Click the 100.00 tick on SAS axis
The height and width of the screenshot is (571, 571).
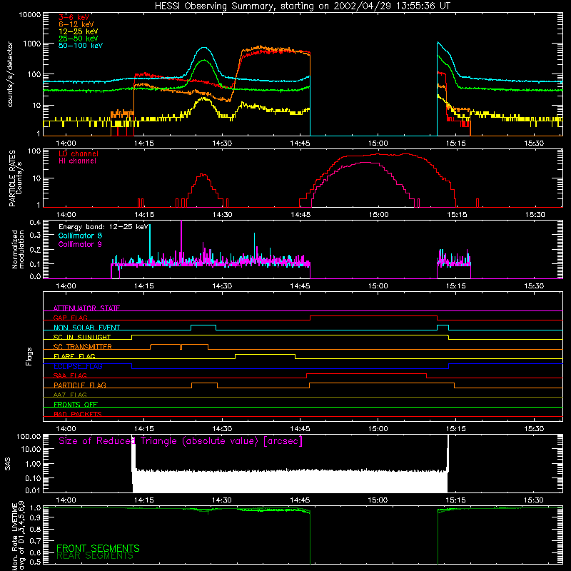[29, 436]
